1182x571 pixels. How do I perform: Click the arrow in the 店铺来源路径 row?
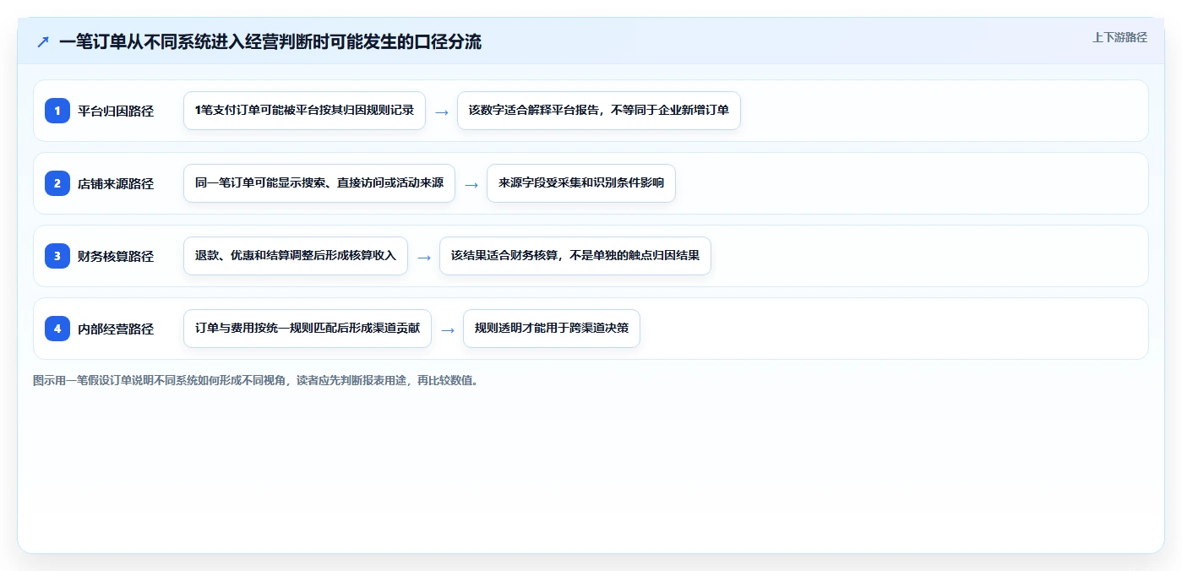tap(471, 184)
